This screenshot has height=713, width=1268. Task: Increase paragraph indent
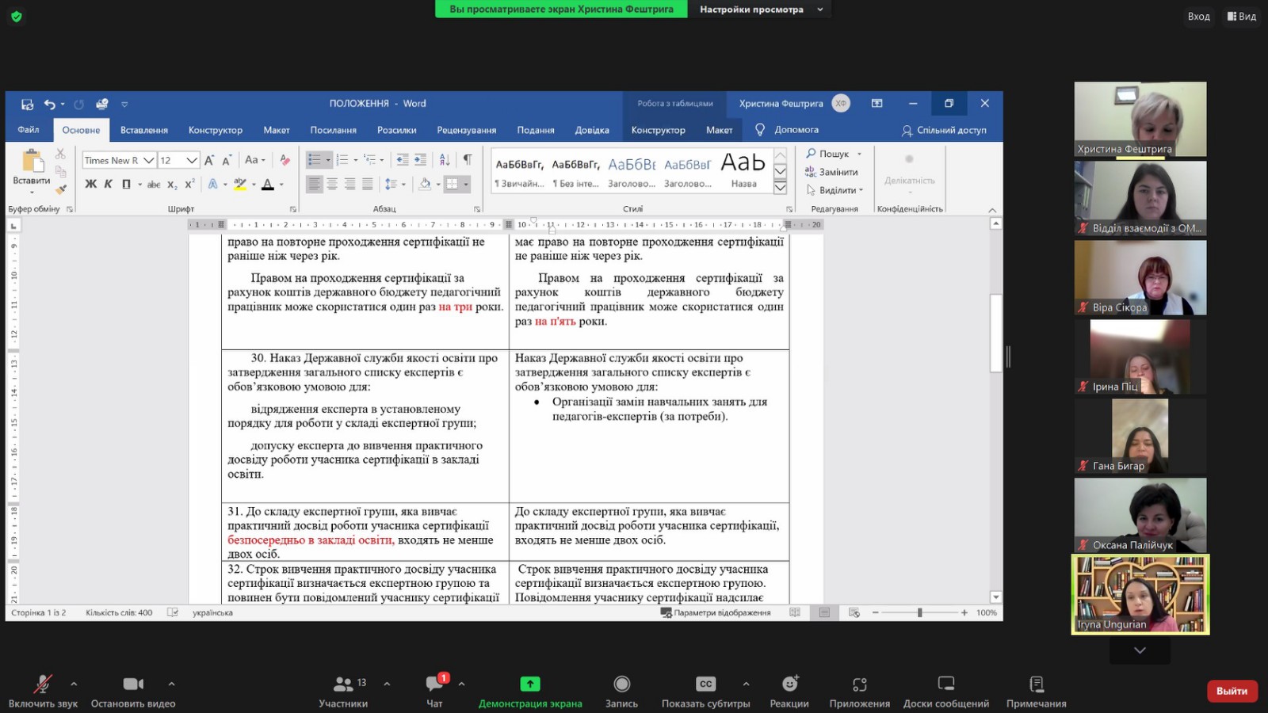420,160
